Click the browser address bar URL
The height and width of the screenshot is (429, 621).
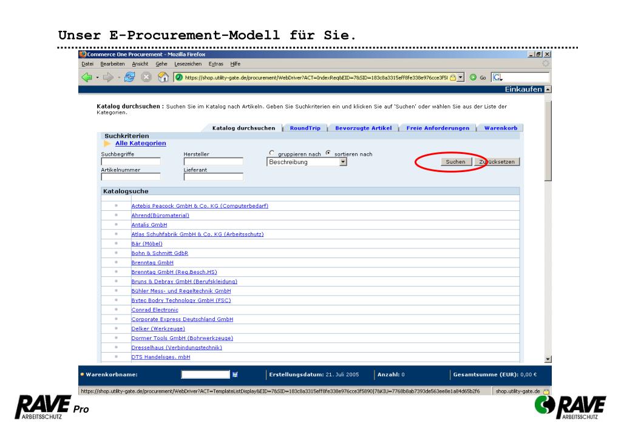point(316,78)
